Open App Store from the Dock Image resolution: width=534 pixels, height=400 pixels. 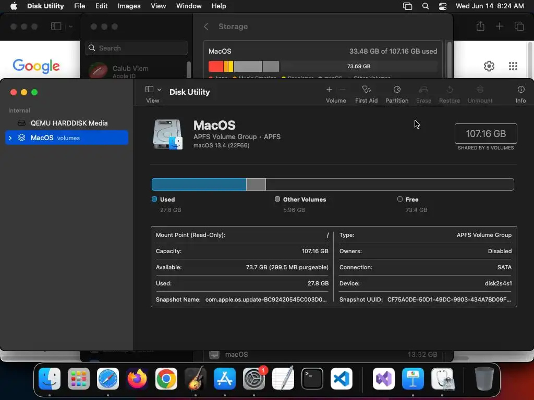(225, 379)
